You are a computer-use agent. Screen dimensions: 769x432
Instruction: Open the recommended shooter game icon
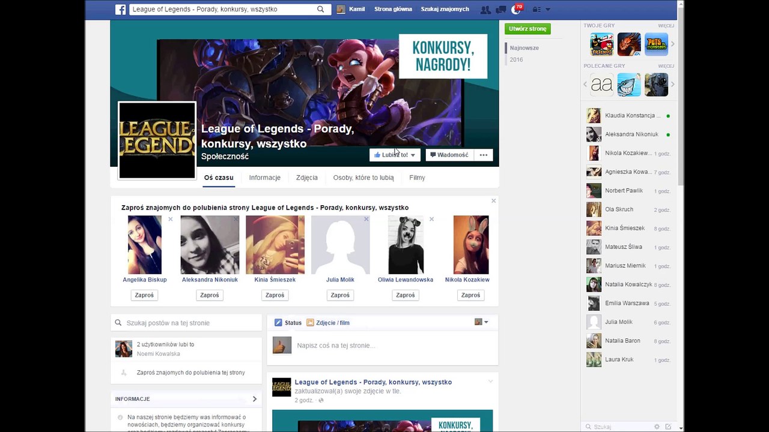coord(657,85)
